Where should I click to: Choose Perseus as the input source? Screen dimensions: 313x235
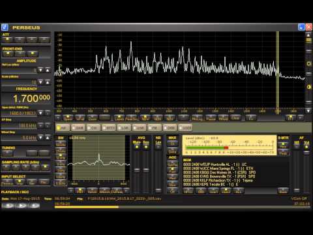[8, 182]
